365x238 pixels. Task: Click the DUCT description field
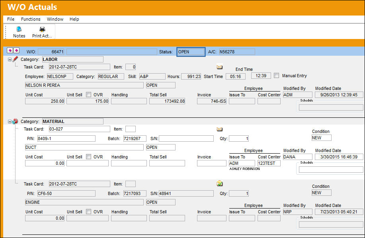coord(84,147)
